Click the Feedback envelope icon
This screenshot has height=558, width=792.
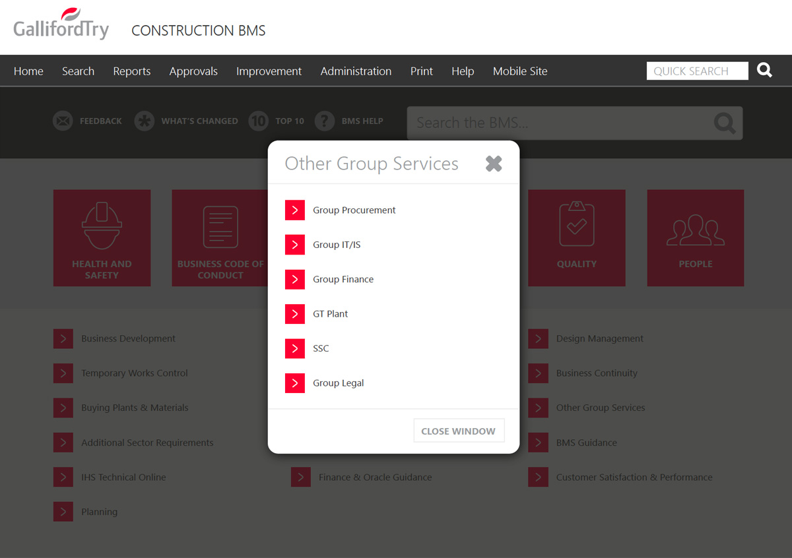(x=63, y=121)
